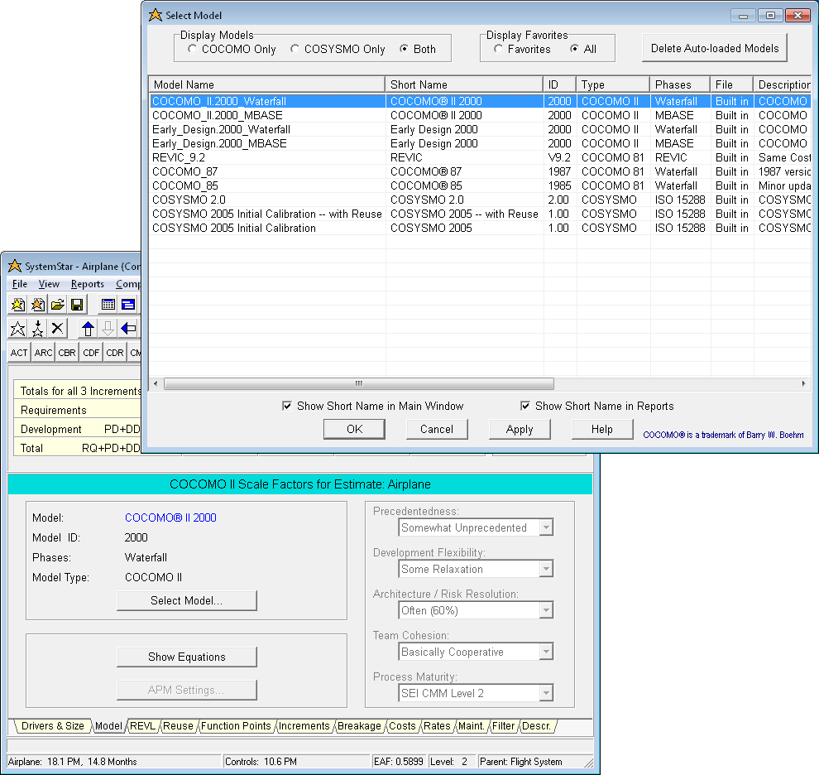The image size is (819, 775).
Task: Switch to the REVL tab
Action: coord(142,726)
